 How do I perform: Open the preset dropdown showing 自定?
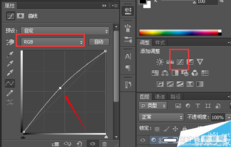click(x=65, y=31)
